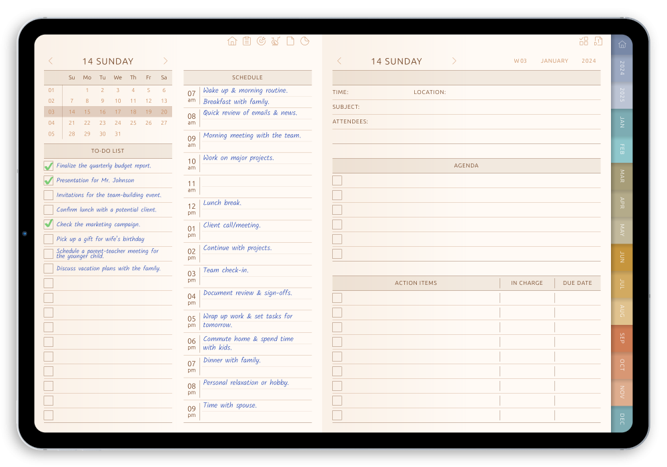The width and height of the screenshot is (667, 467).
Task: Open the Home page icon
Action: 232,41
